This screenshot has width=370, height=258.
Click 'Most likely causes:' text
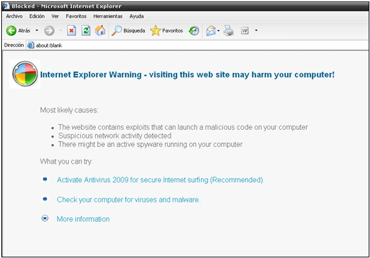(69, 110)
